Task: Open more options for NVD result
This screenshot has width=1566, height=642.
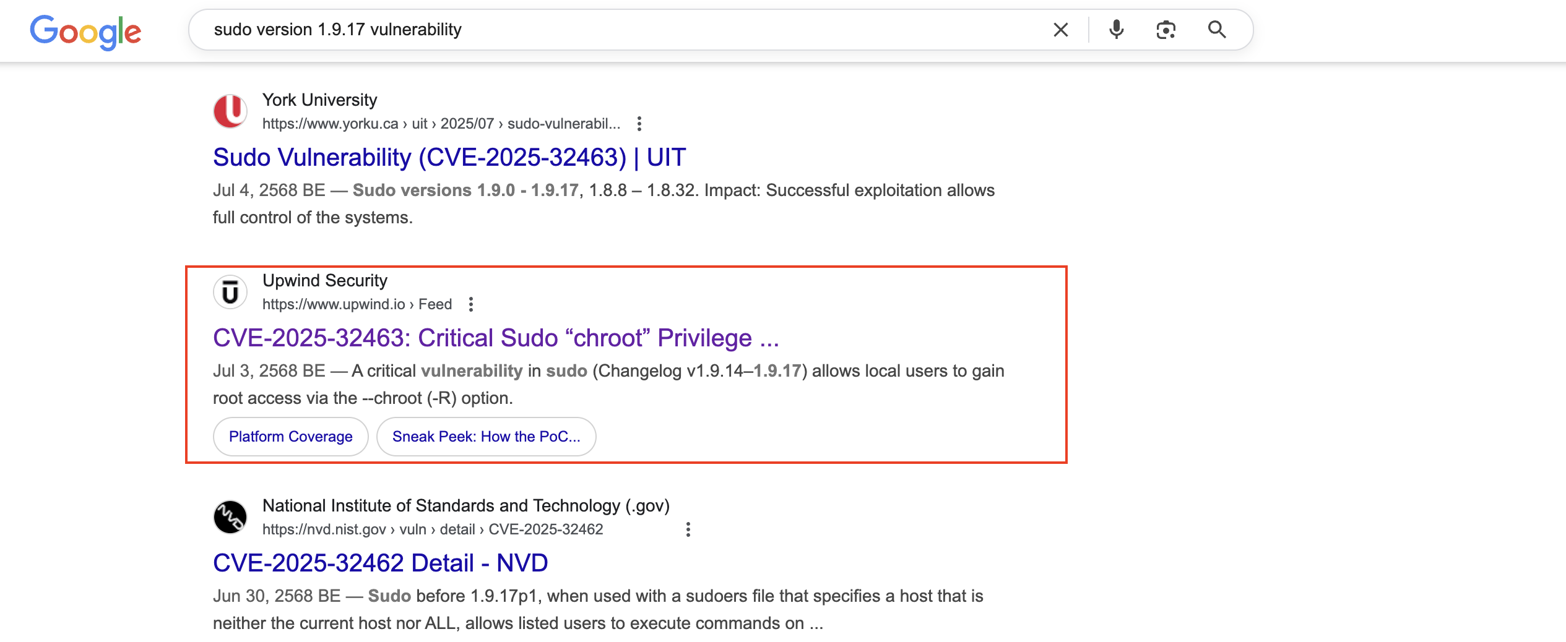Action: [x=688, y=529]
